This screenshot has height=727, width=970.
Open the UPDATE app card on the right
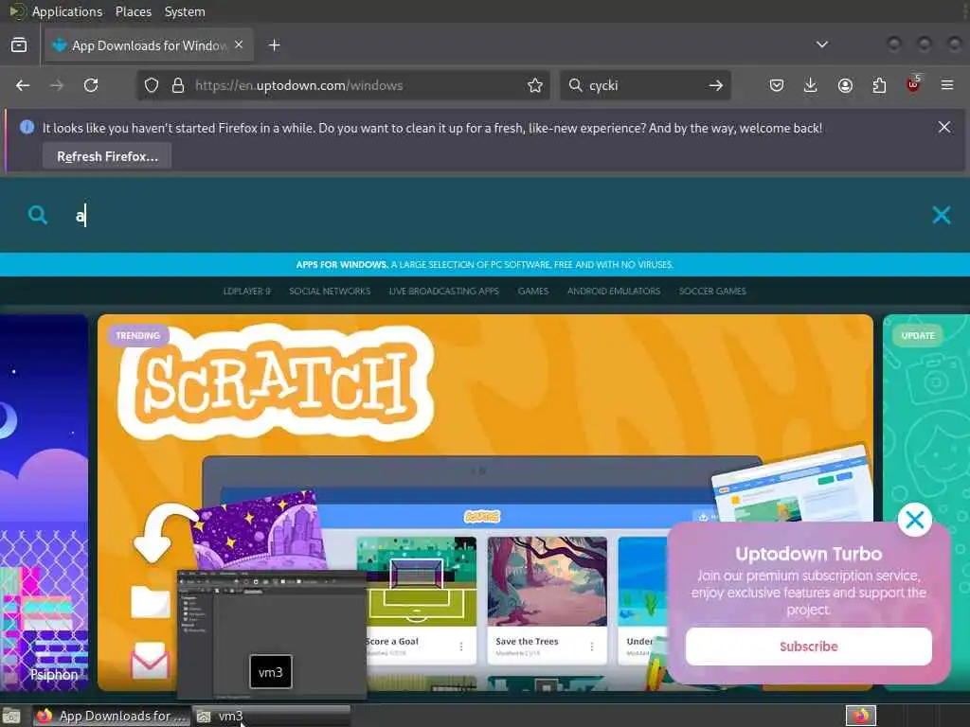coord(926,420)
